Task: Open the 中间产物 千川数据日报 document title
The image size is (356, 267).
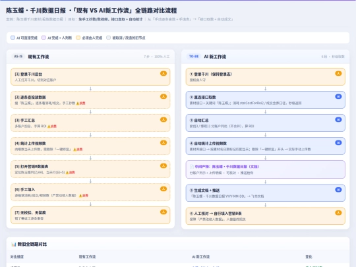Action: (x=227, y=167)
